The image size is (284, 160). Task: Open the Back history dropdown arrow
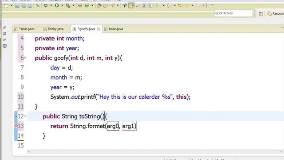coord(192,6)
